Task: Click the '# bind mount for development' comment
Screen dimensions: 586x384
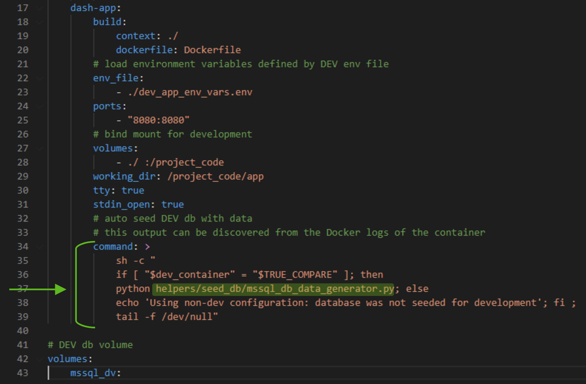Action: click(172, 134)
